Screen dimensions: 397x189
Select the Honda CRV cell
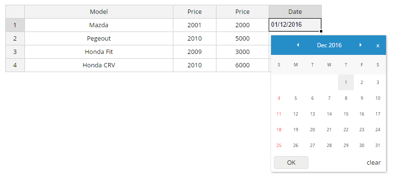pos(99,65)
